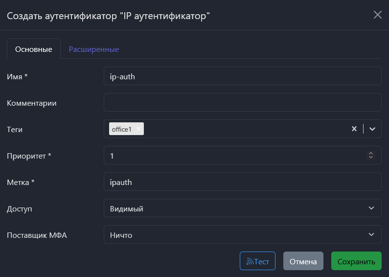Switch to the Расширенные tab

click(x=93, y=49)
